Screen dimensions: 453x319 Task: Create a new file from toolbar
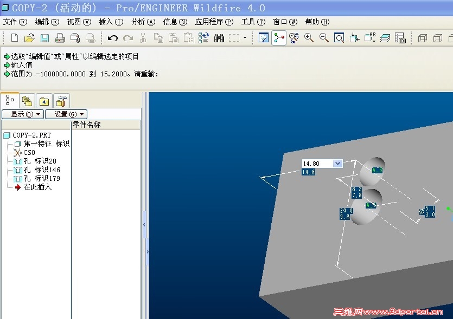coord(15,38)
